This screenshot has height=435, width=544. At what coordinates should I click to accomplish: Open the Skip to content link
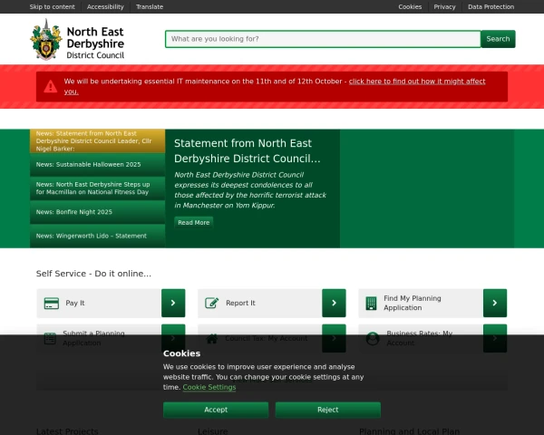coord(52,6)
